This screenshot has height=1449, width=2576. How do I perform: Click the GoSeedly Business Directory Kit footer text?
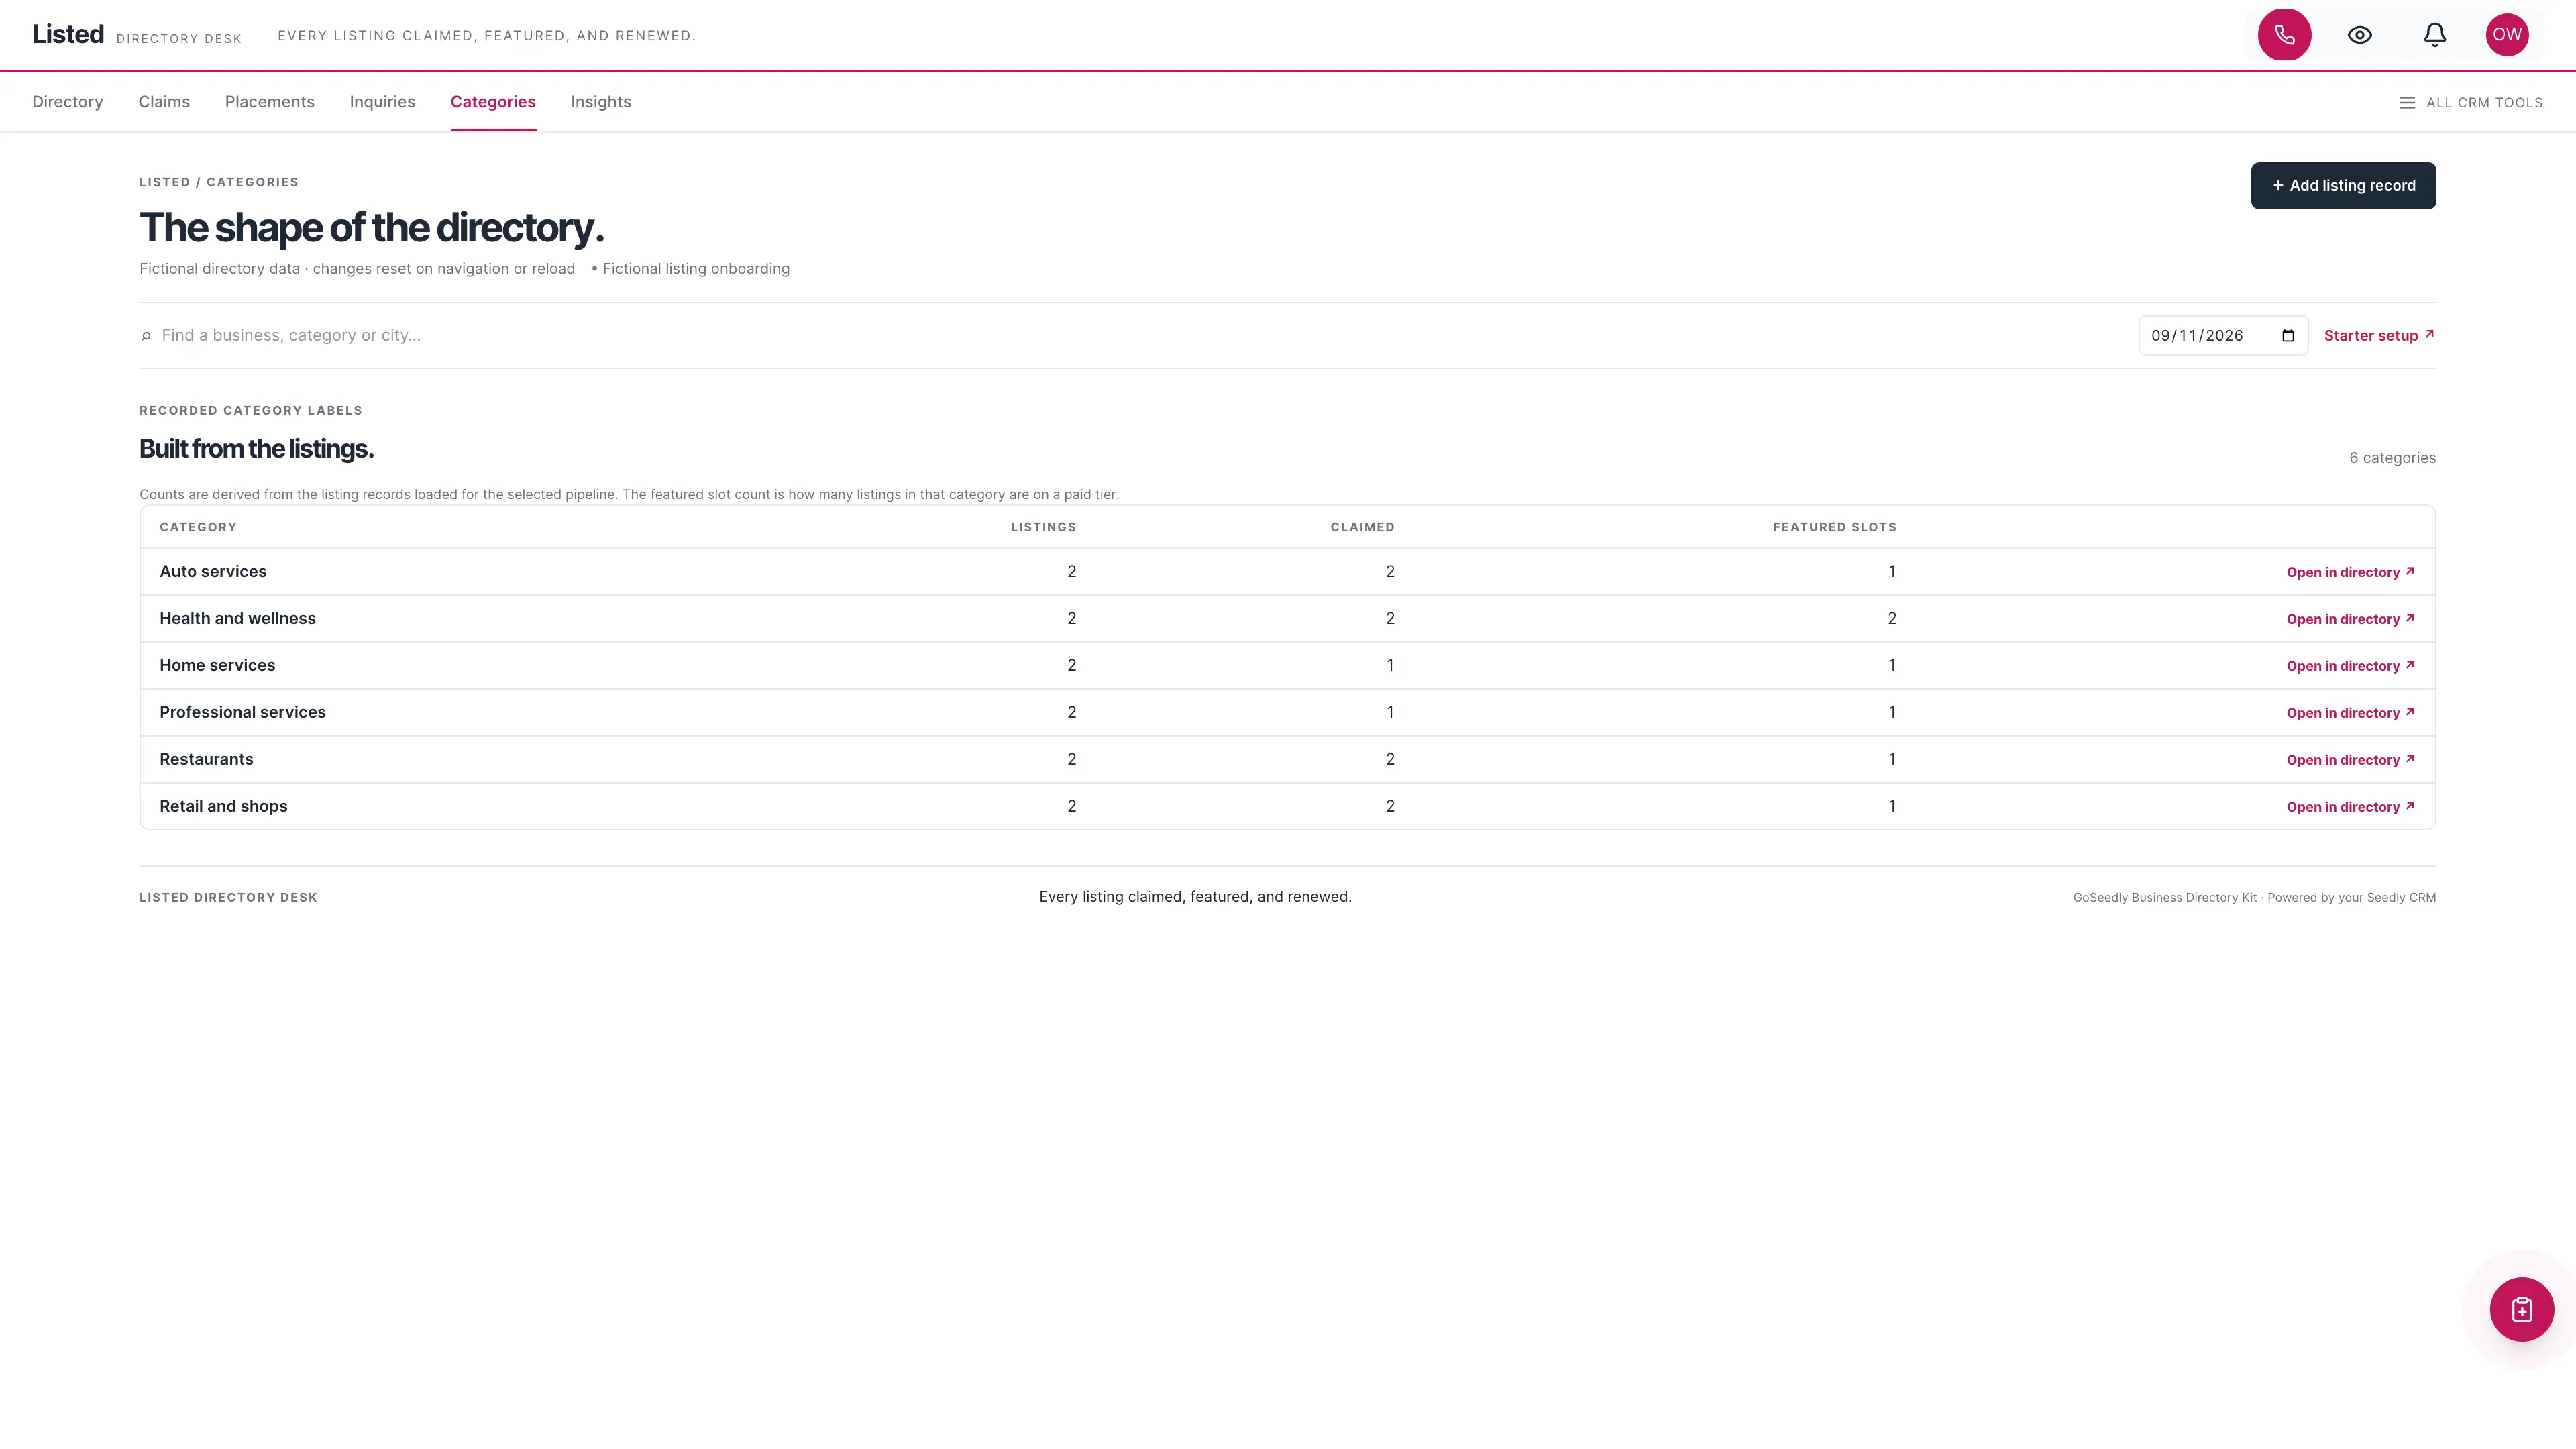tap(2254, 898)
